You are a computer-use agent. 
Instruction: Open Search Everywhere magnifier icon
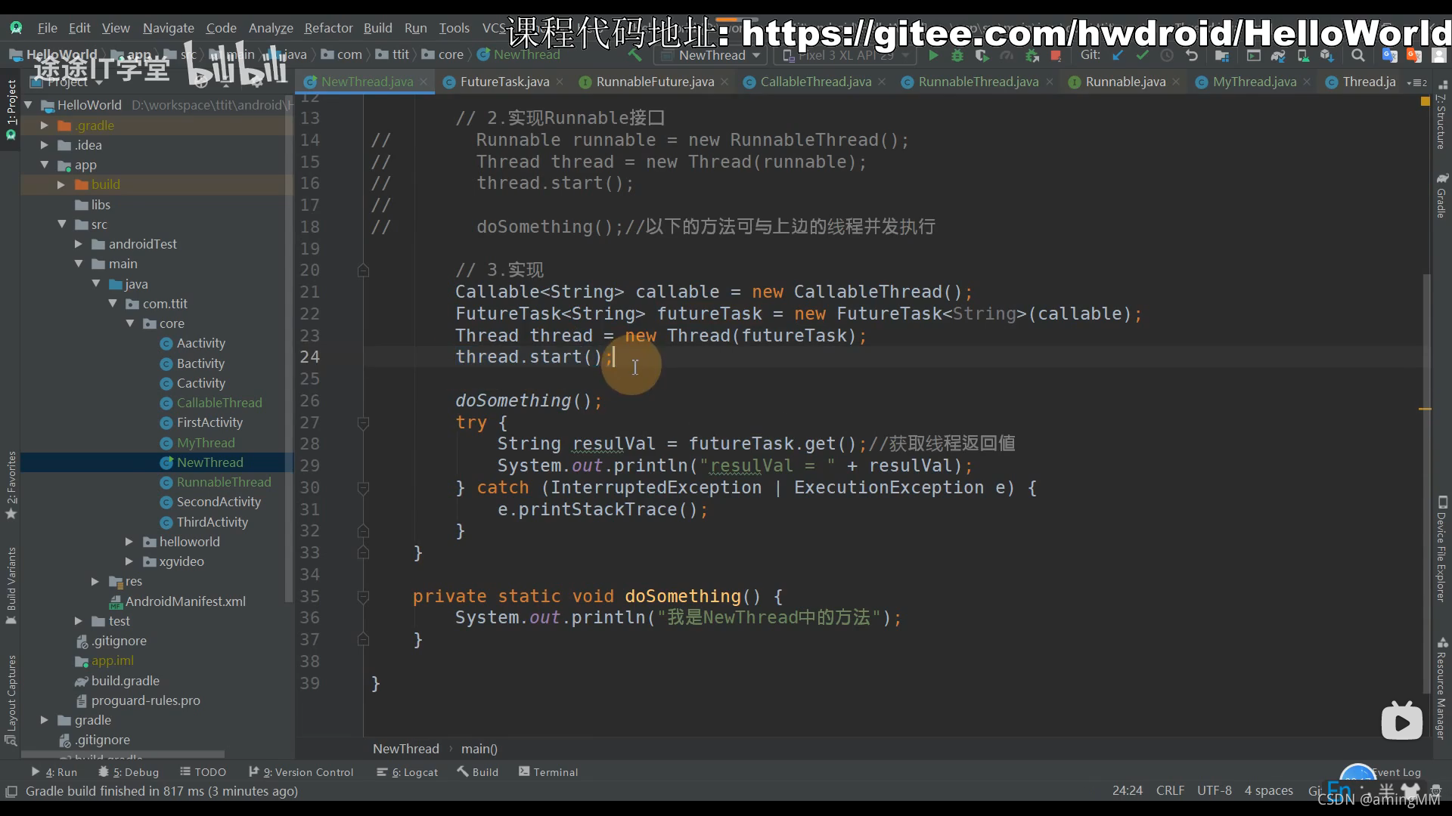point(1358,55)
